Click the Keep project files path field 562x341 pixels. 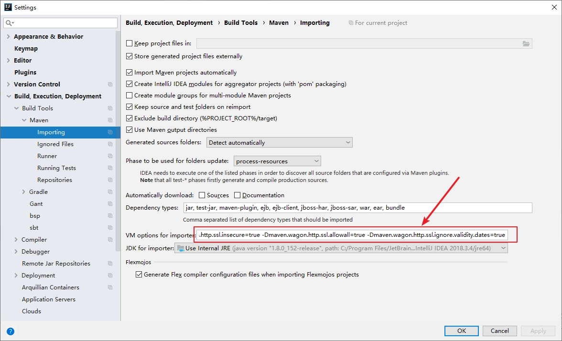point(364,44)
